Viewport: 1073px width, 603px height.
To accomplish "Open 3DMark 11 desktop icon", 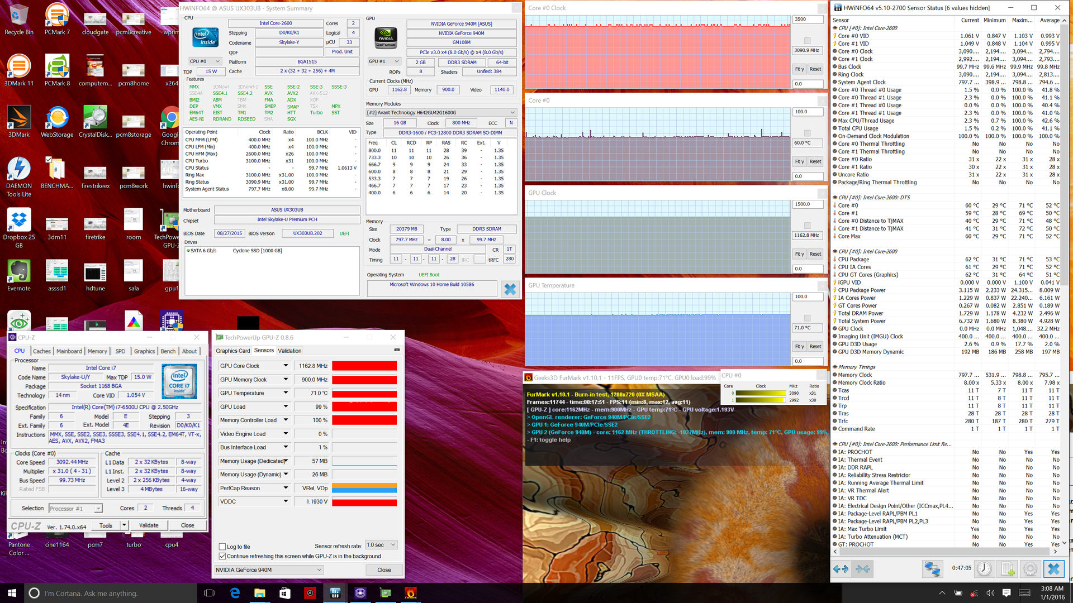I will tap(19, 71).
